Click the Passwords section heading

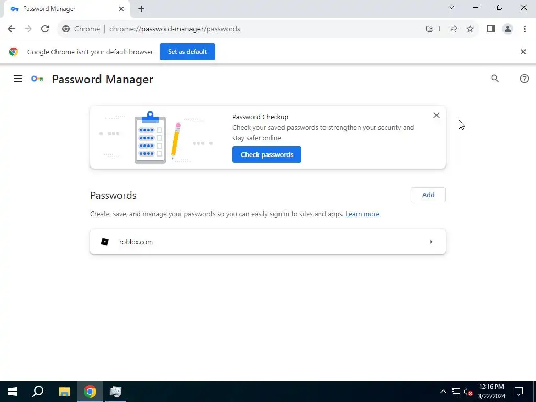113,195
